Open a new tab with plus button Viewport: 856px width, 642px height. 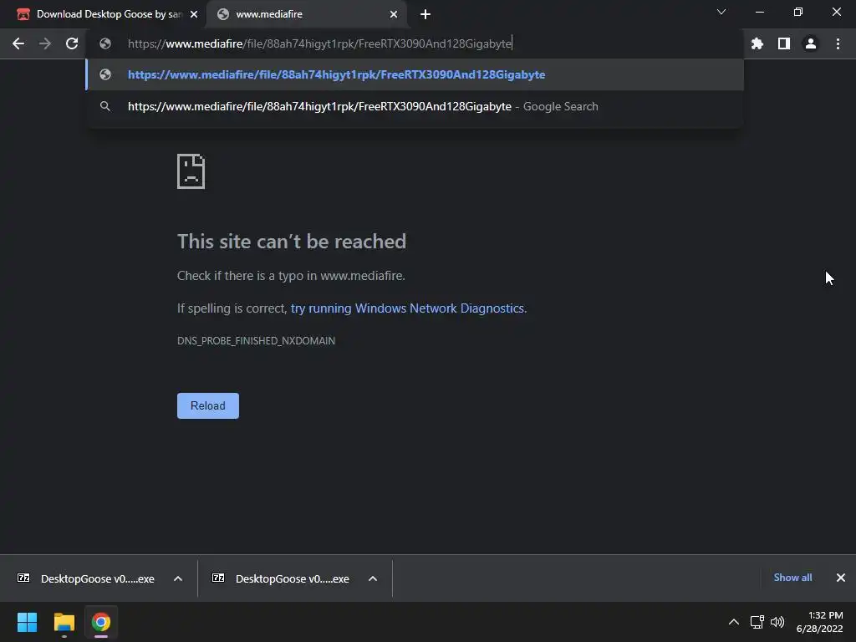coord(425,14)
